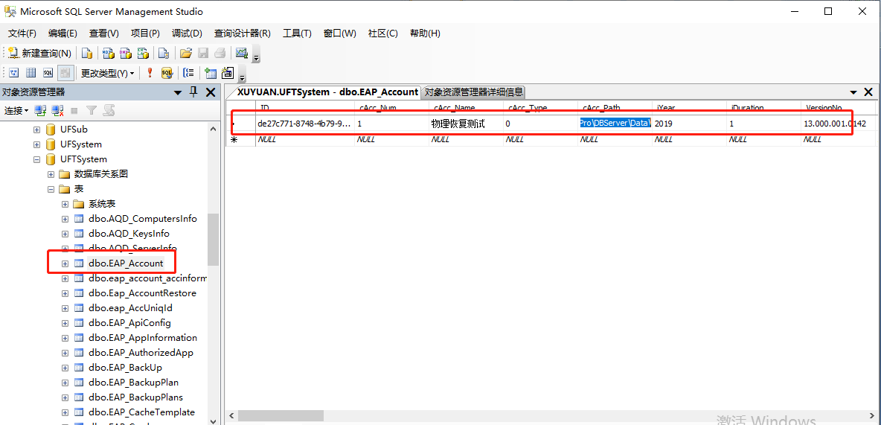881x425 pixels.
Task: Click the Connect Object Explorer icon
Action: pyautogui.click(x=40, y=111)
